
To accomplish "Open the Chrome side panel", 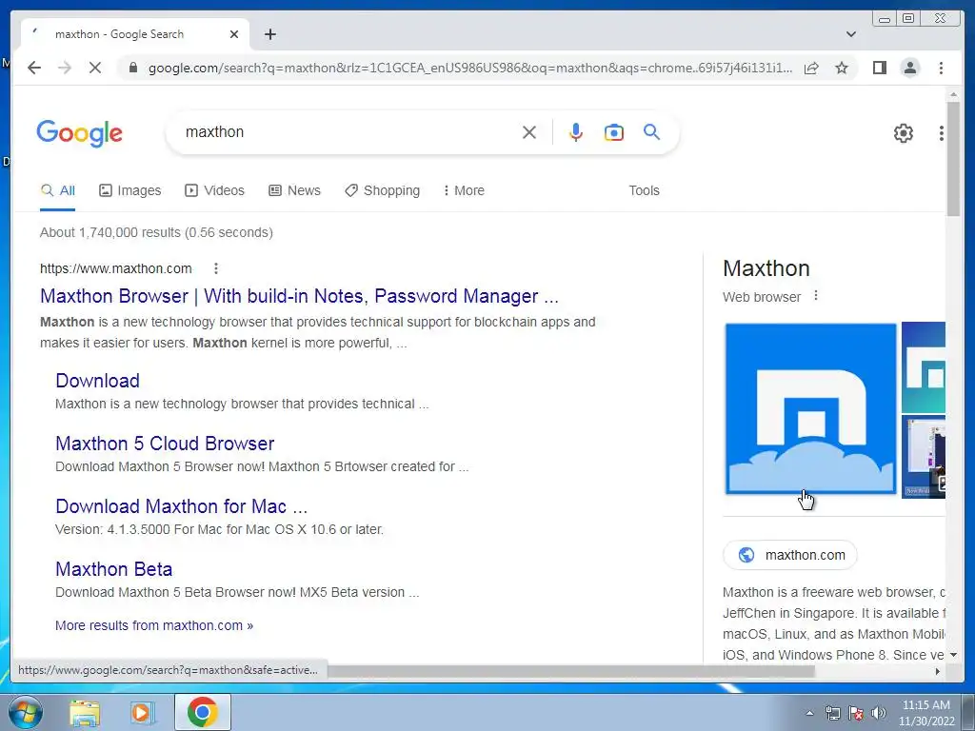I will pyautogui.click(x=879, y=68).
